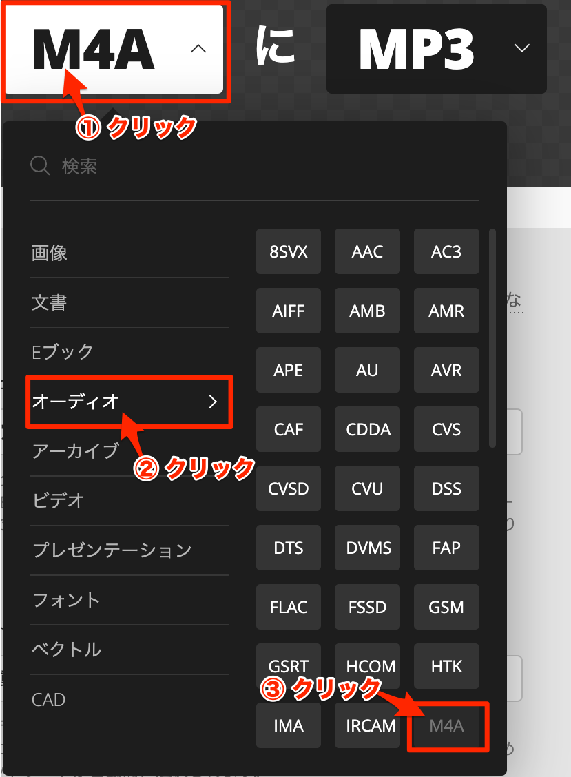The height and width of the screenshot is (777, 571).
Task: Select the AAC audio format
Action: click(x=367, y=251)
